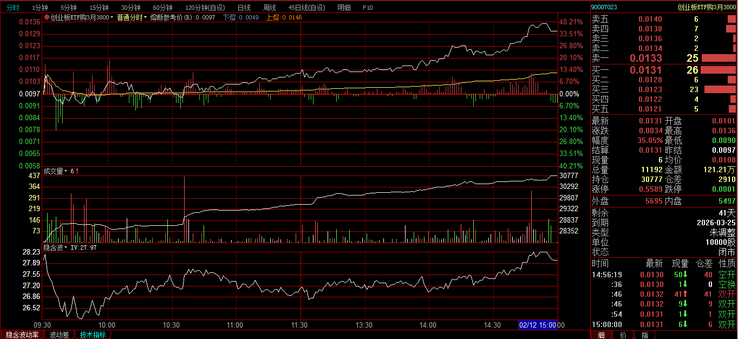The width and height of the screenshot is (738, 339).
Task: Click the red diamond icon before the contract name
Action: (x=47, y=17)
